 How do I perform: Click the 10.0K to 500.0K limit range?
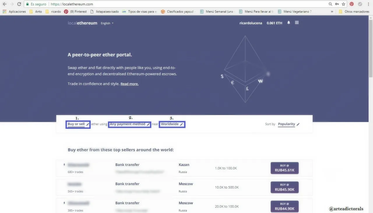[x=227, y=187]
